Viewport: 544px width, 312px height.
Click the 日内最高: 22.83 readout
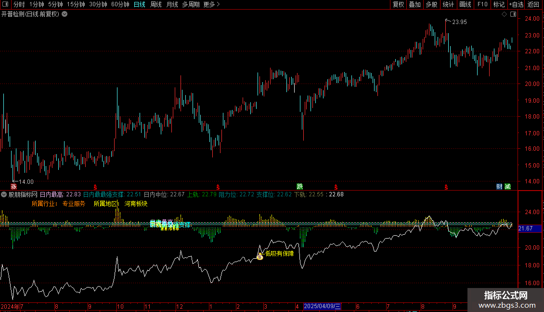(60, 194)
